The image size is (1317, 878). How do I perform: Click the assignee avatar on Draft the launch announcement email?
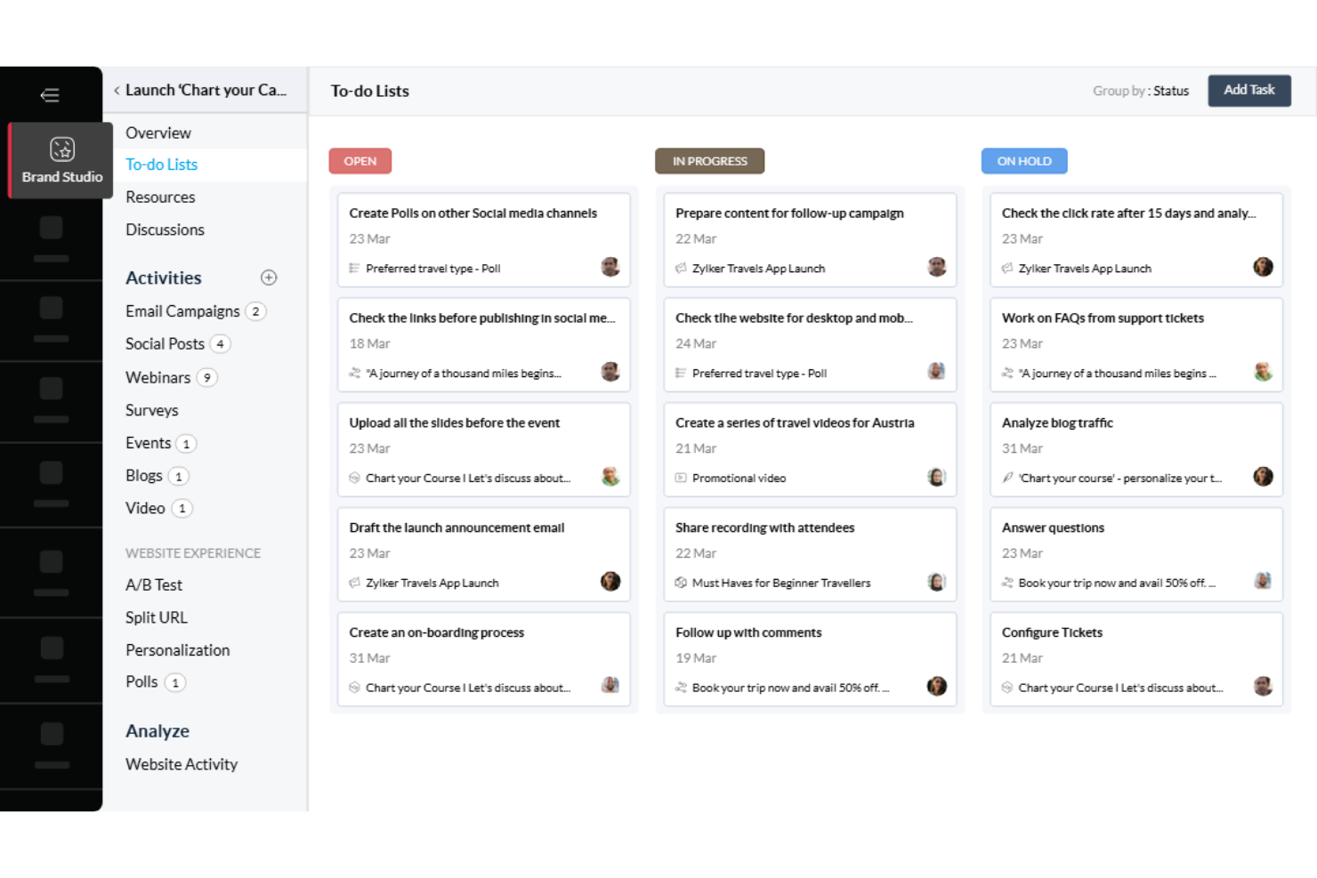click(610, 581)
